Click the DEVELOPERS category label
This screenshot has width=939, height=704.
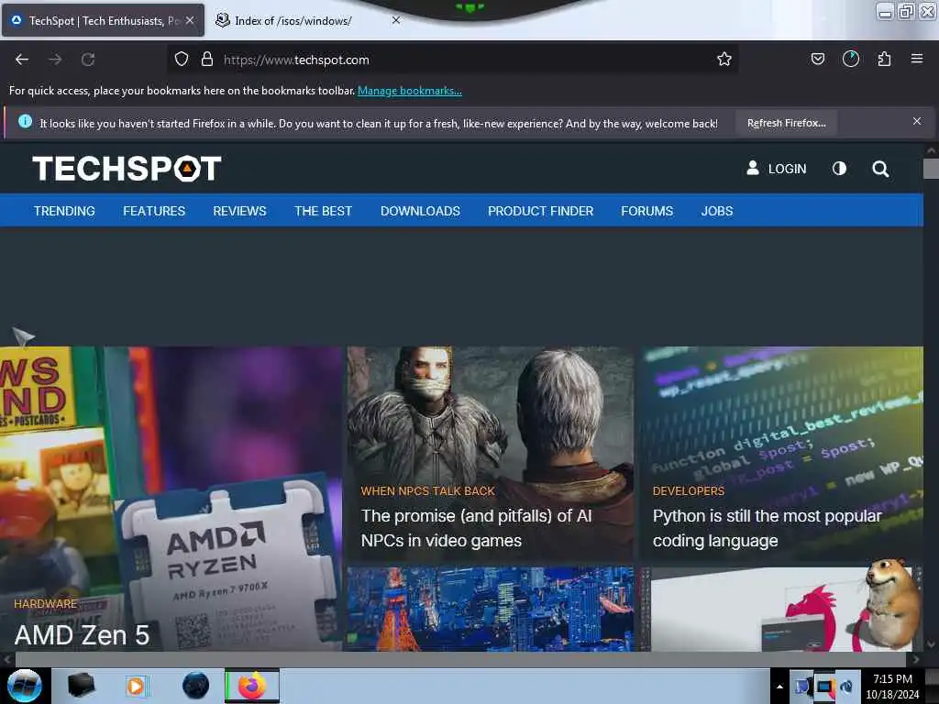[688, 491]
